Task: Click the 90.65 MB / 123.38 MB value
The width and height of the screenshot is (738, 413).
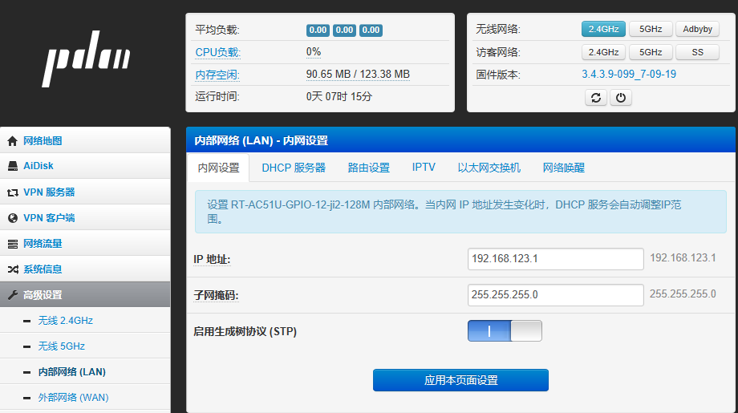Action: [358, 75]
